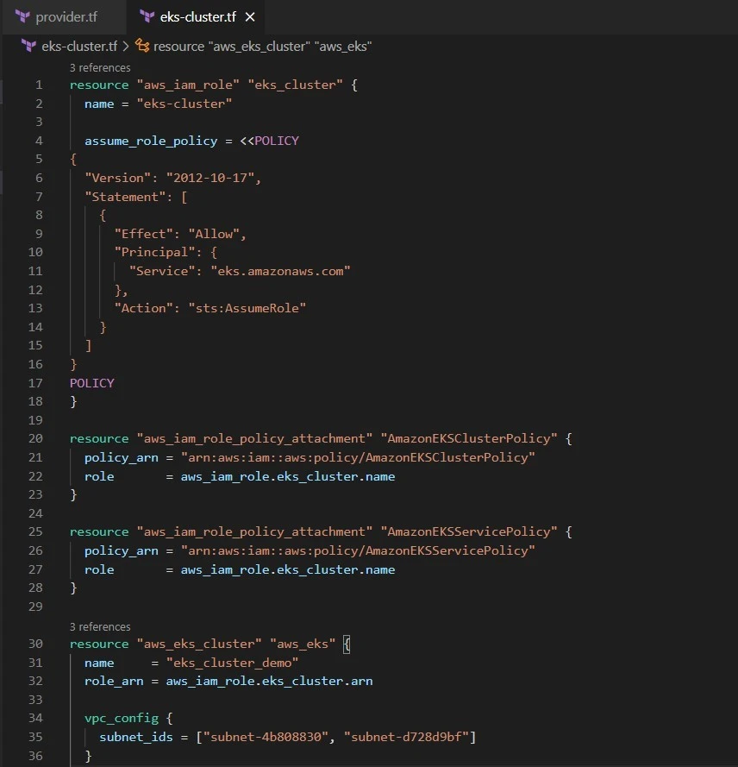This screenshot has height=767, width=738.
Task: Switch to the provider.tf tab
Action: [x=67, y=17]
